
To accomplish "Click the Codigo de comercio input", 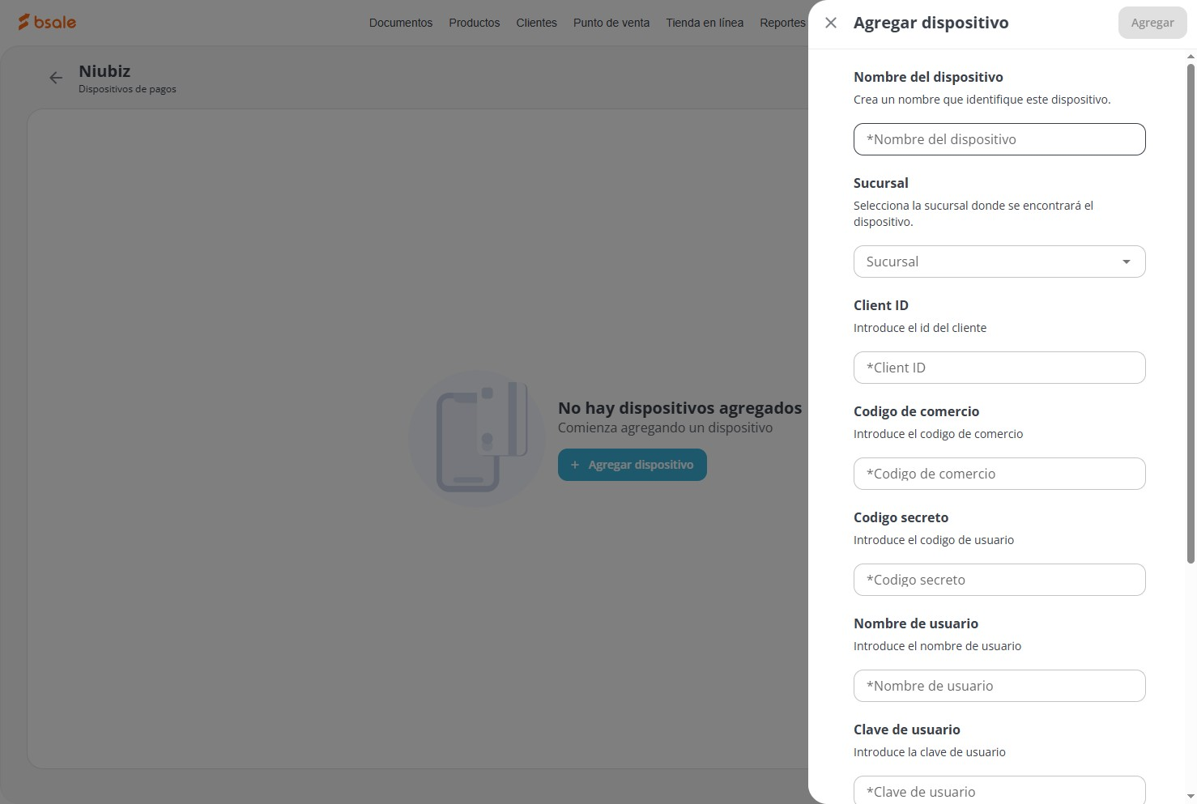I will tap(999, 474).
